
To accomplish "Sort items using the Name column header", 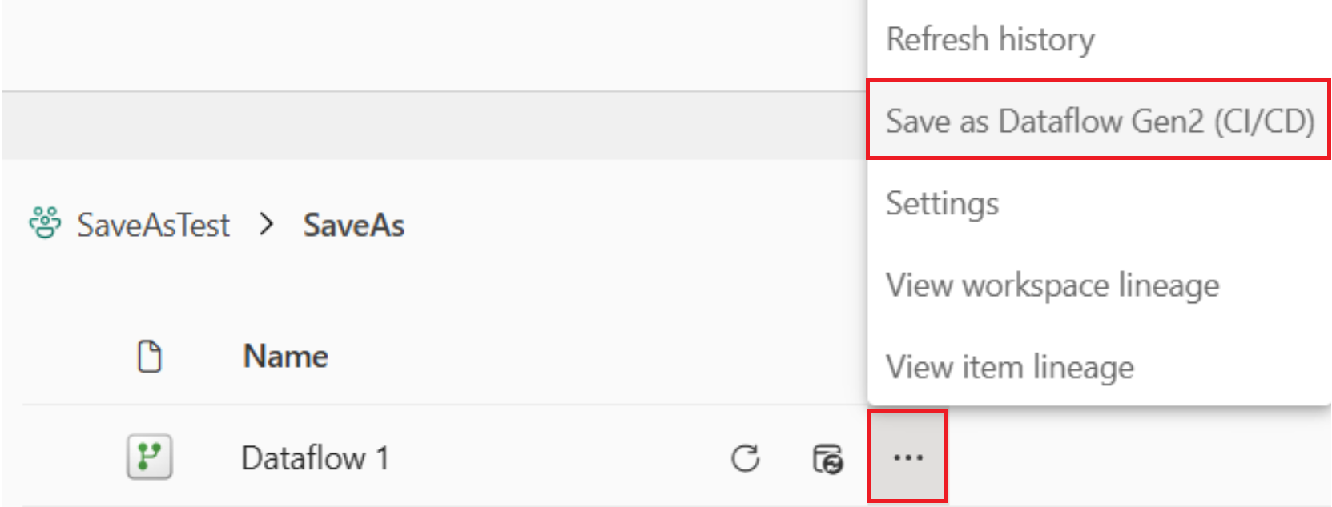I will (285, 357).
